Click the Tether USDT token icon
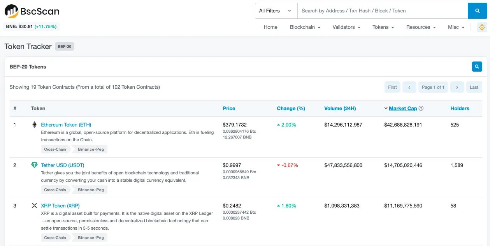The height and width of the screenshot is (246, 490). pos(34,165)
